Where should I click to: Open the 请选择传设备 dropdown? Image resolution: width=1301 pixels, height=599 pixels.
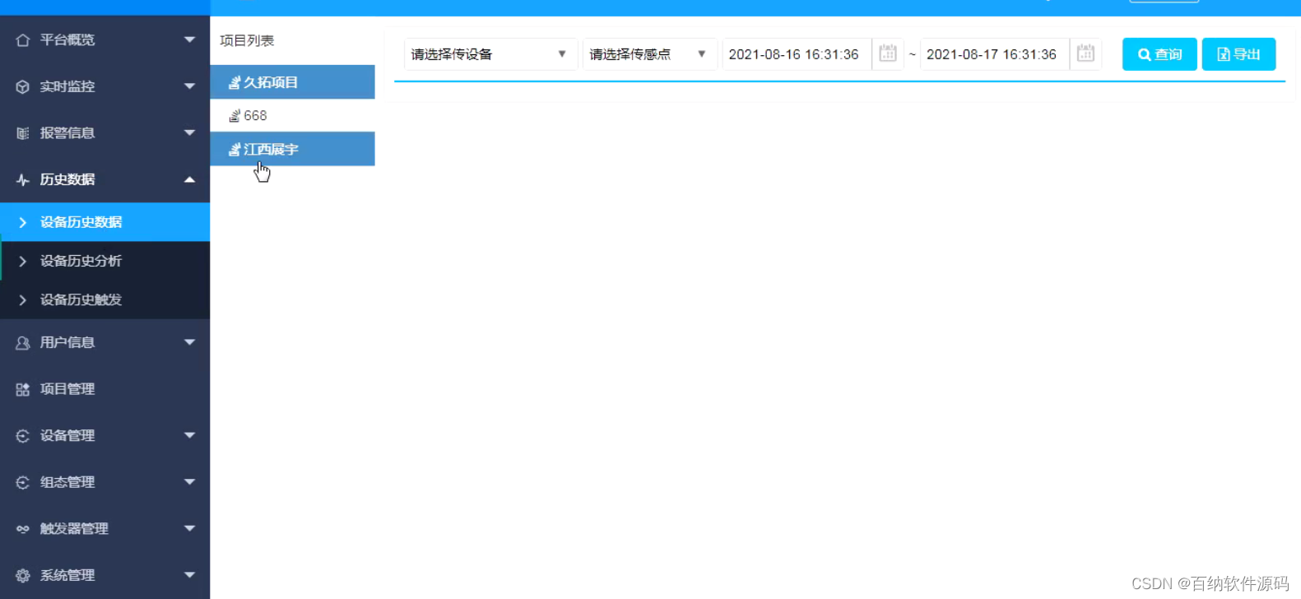pyautogui.click(x=490, y=54)
